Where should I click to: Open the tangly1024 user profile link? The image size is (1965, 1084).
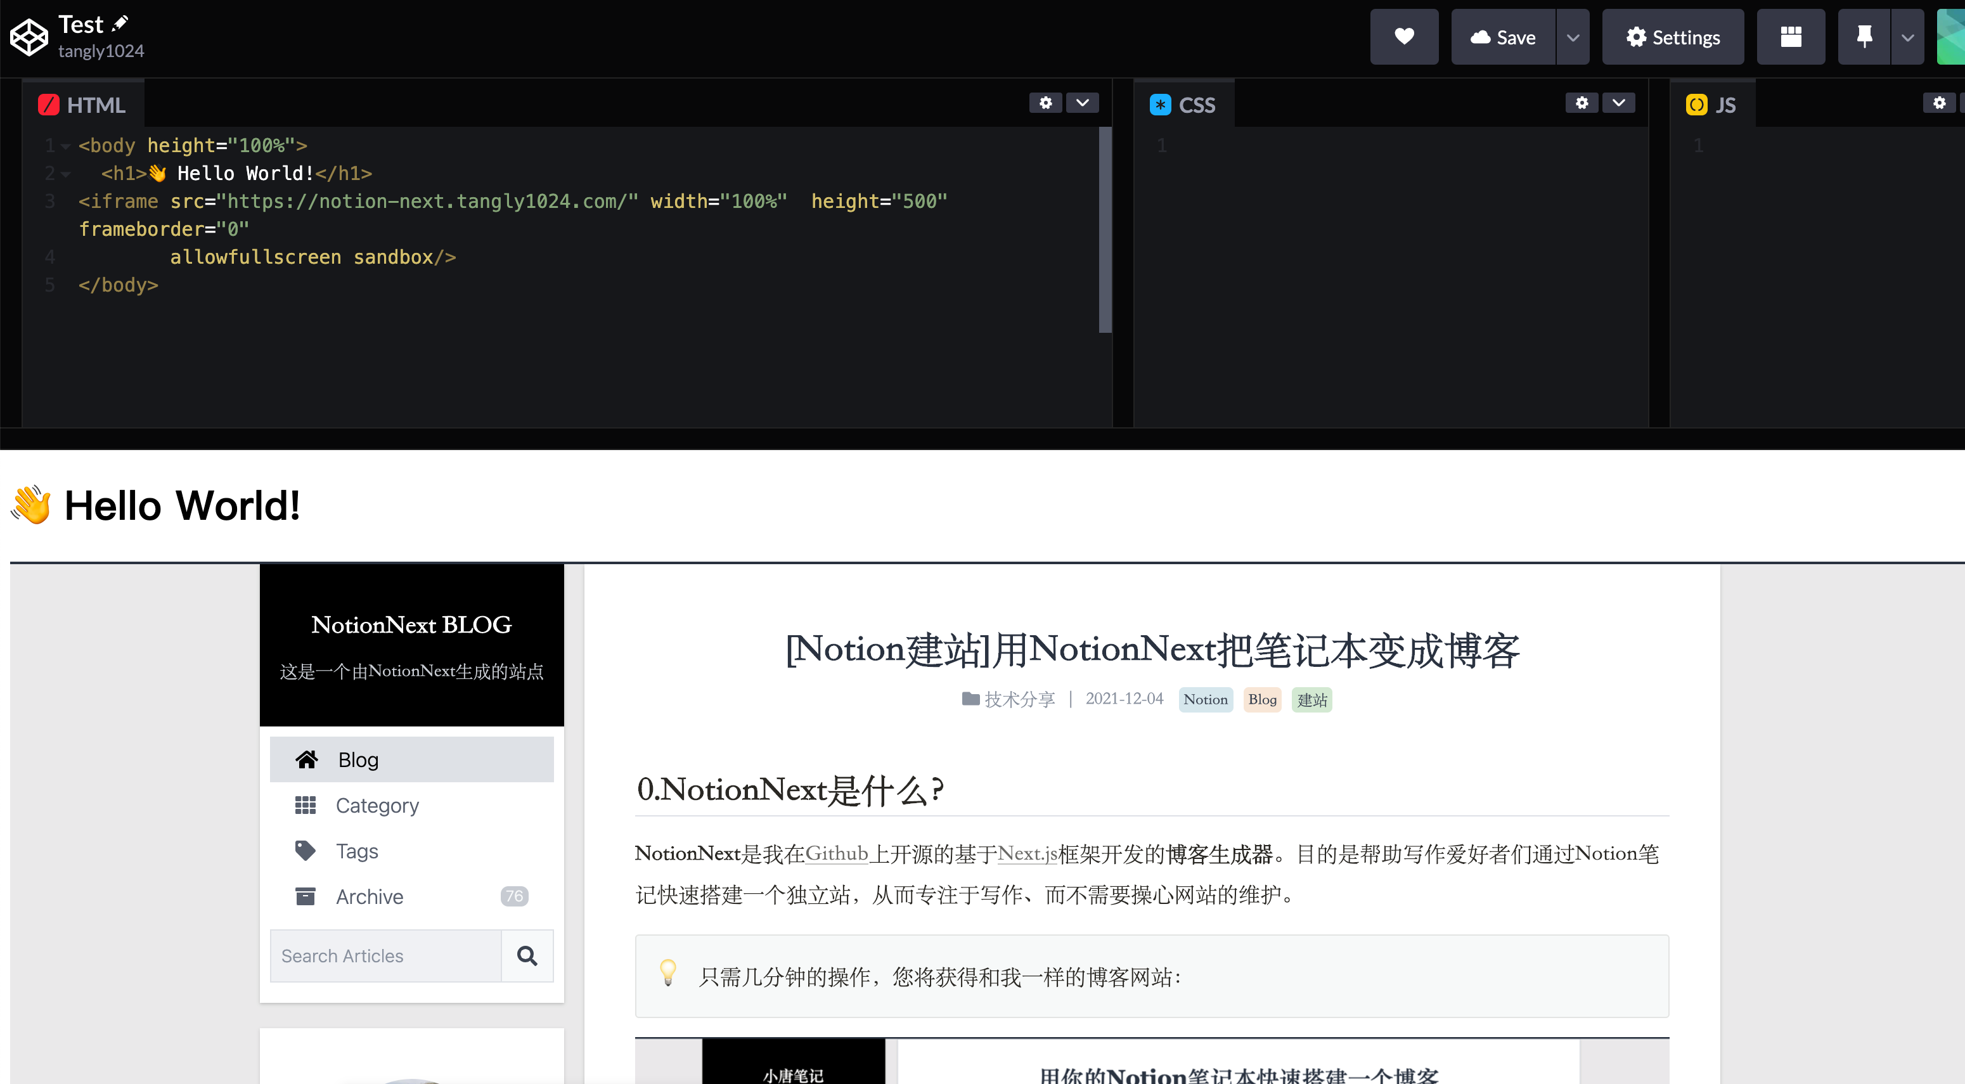tap(101, 51)
